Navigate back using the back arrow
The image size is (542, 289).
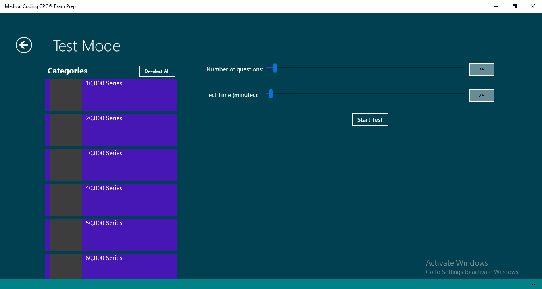coord(23,45)
